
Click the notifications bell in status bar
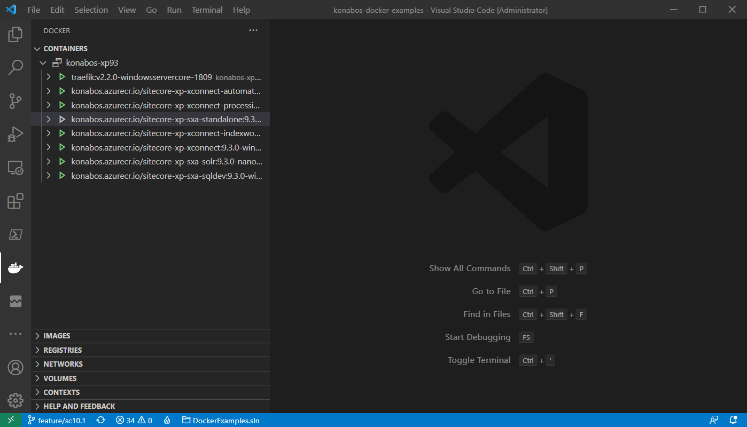(733, 420)
